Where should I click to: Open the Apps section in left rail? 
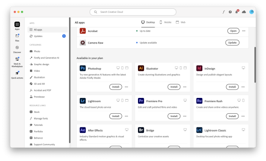point(17,26)
